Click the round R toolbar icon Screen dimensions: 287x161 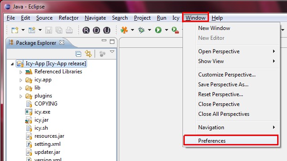(x=86, y=30)
